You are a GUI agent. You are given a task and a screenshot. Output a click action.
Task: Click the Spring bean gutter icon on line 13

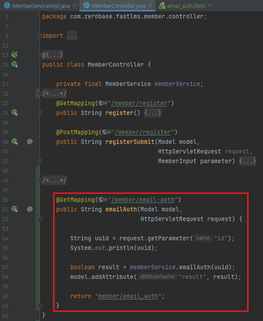click(x=14, y=55)
